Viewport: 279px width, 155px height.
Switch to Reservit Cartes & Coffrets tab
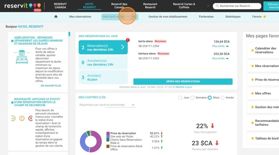pyautogui.click(x=184, y=6)
